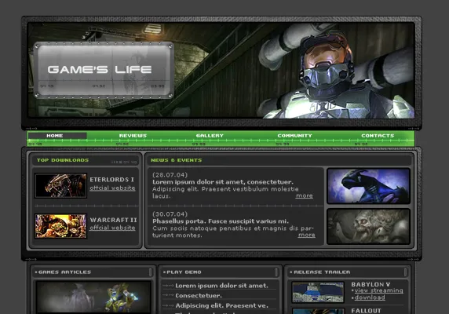This screenshot has height=314, width=449.
Task: Click the GAMES ARTICLES heading
Action: point(64,272)
